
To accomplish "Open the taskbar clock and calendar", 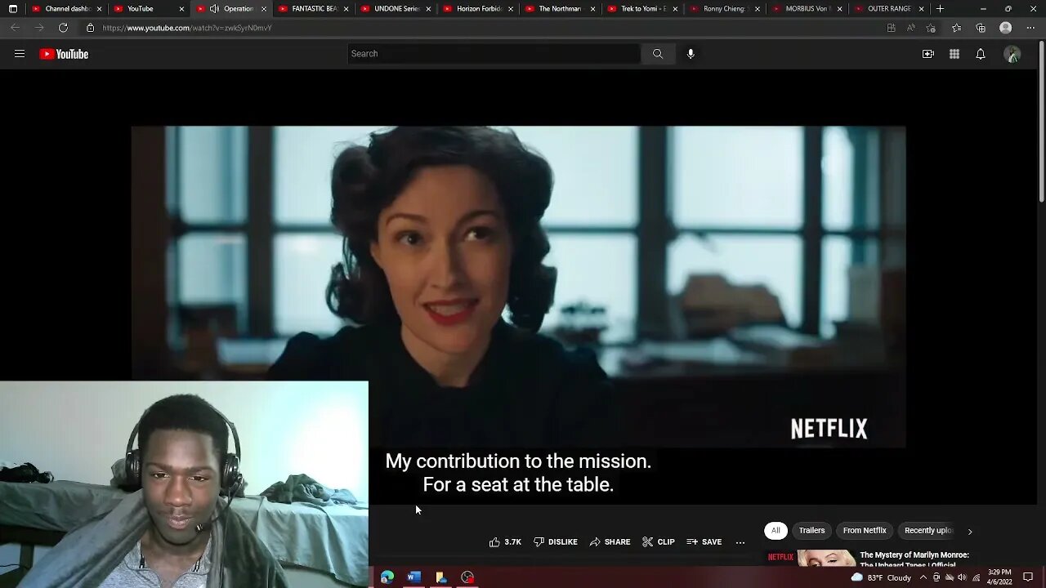I will (x=999, y=577).
